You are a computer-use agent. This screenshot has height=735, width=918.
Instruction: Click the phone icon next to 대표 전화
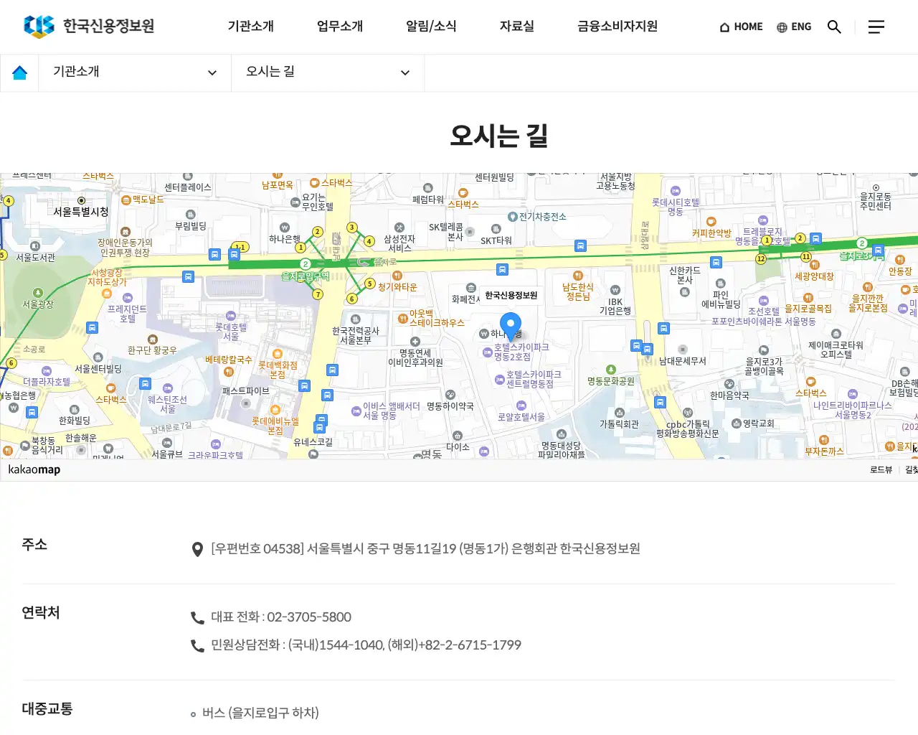point(197,617)
